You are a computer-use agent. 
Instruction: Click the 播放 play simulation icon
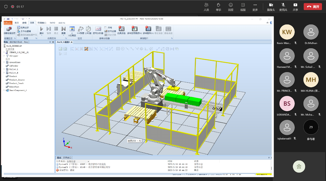pyautogui.click(x=42, y=29)
